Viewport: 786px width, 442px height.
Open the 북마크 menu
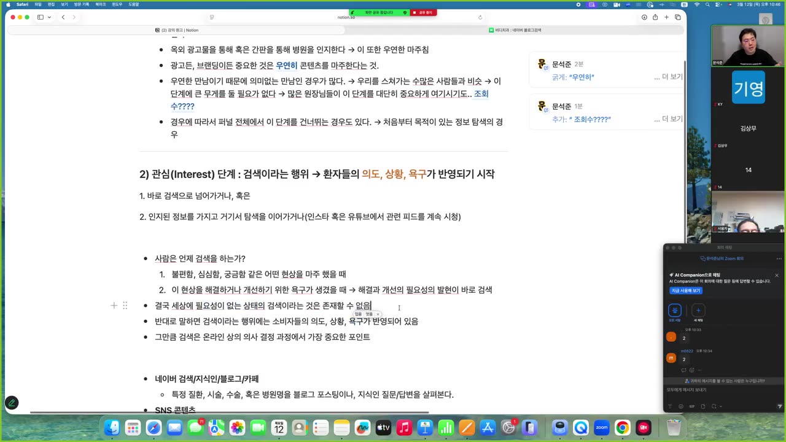[x=101, y=4]
